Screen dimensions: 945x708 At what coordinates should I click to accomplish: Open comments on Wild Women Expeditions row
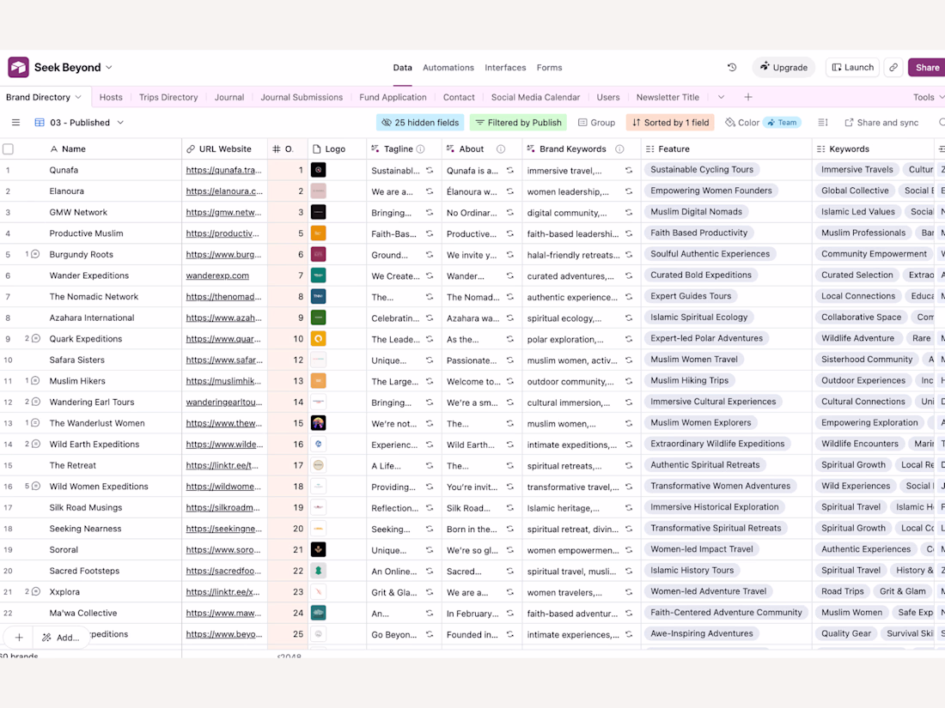pyautogui.click(x=35, y=486)
